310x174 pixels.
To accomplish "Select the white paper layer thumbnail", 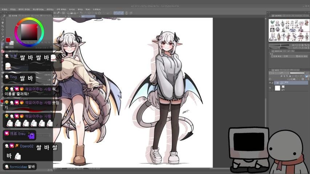I will [278, 88].
